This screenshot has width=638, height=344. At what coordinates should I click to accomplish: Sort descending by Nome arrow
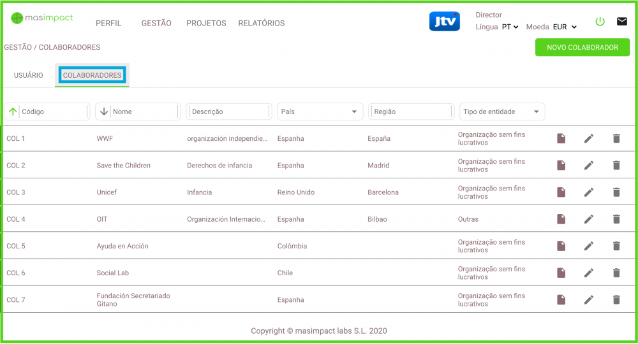(x=105, y=112)
